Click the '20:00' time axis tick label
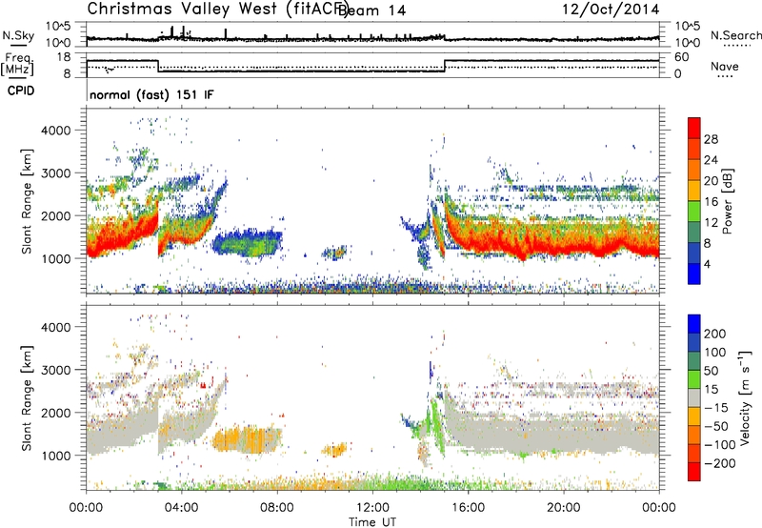This screenshot has height=528, width=762. (x=563, y=508)
